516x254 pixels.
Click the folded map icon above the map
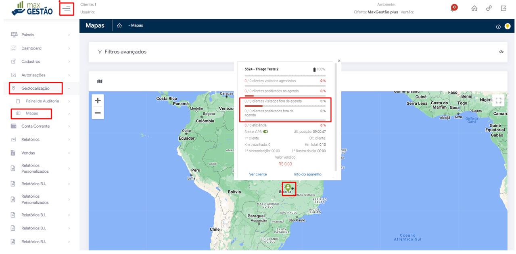pos(100,81)
